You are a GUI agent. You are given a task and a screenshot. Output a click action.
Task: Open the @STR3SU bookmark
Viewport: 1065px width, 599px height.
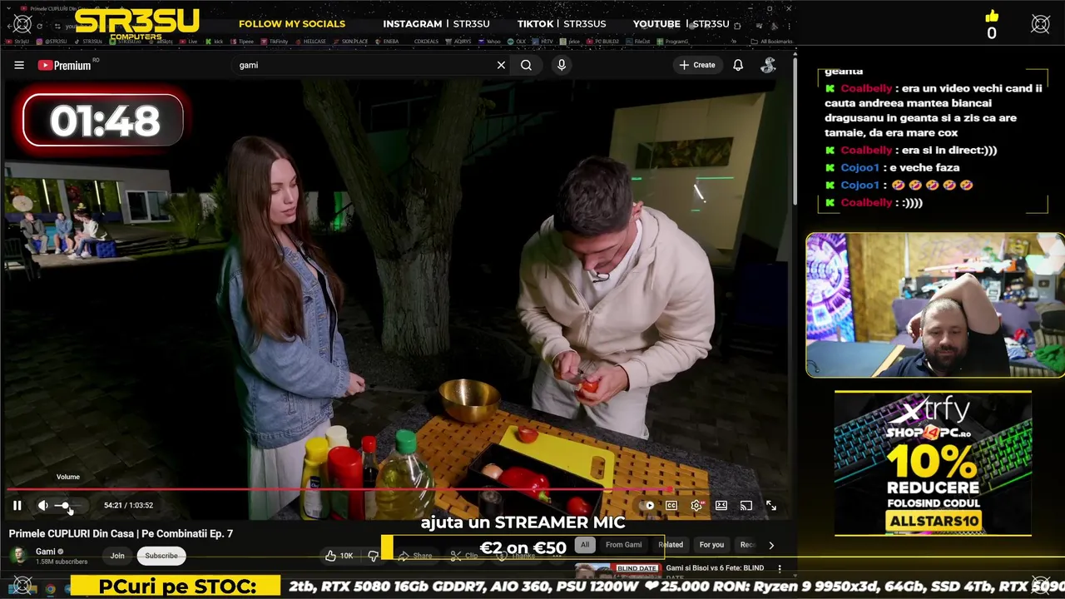(x=52, y=41)
